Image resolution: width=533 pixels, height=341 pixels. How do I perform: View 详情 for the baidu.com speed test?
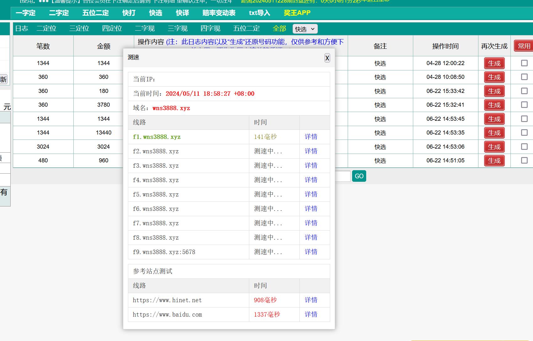pos(311,314)
